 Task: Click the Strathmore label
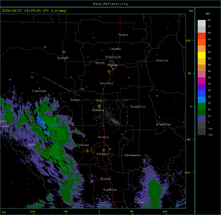132,155
